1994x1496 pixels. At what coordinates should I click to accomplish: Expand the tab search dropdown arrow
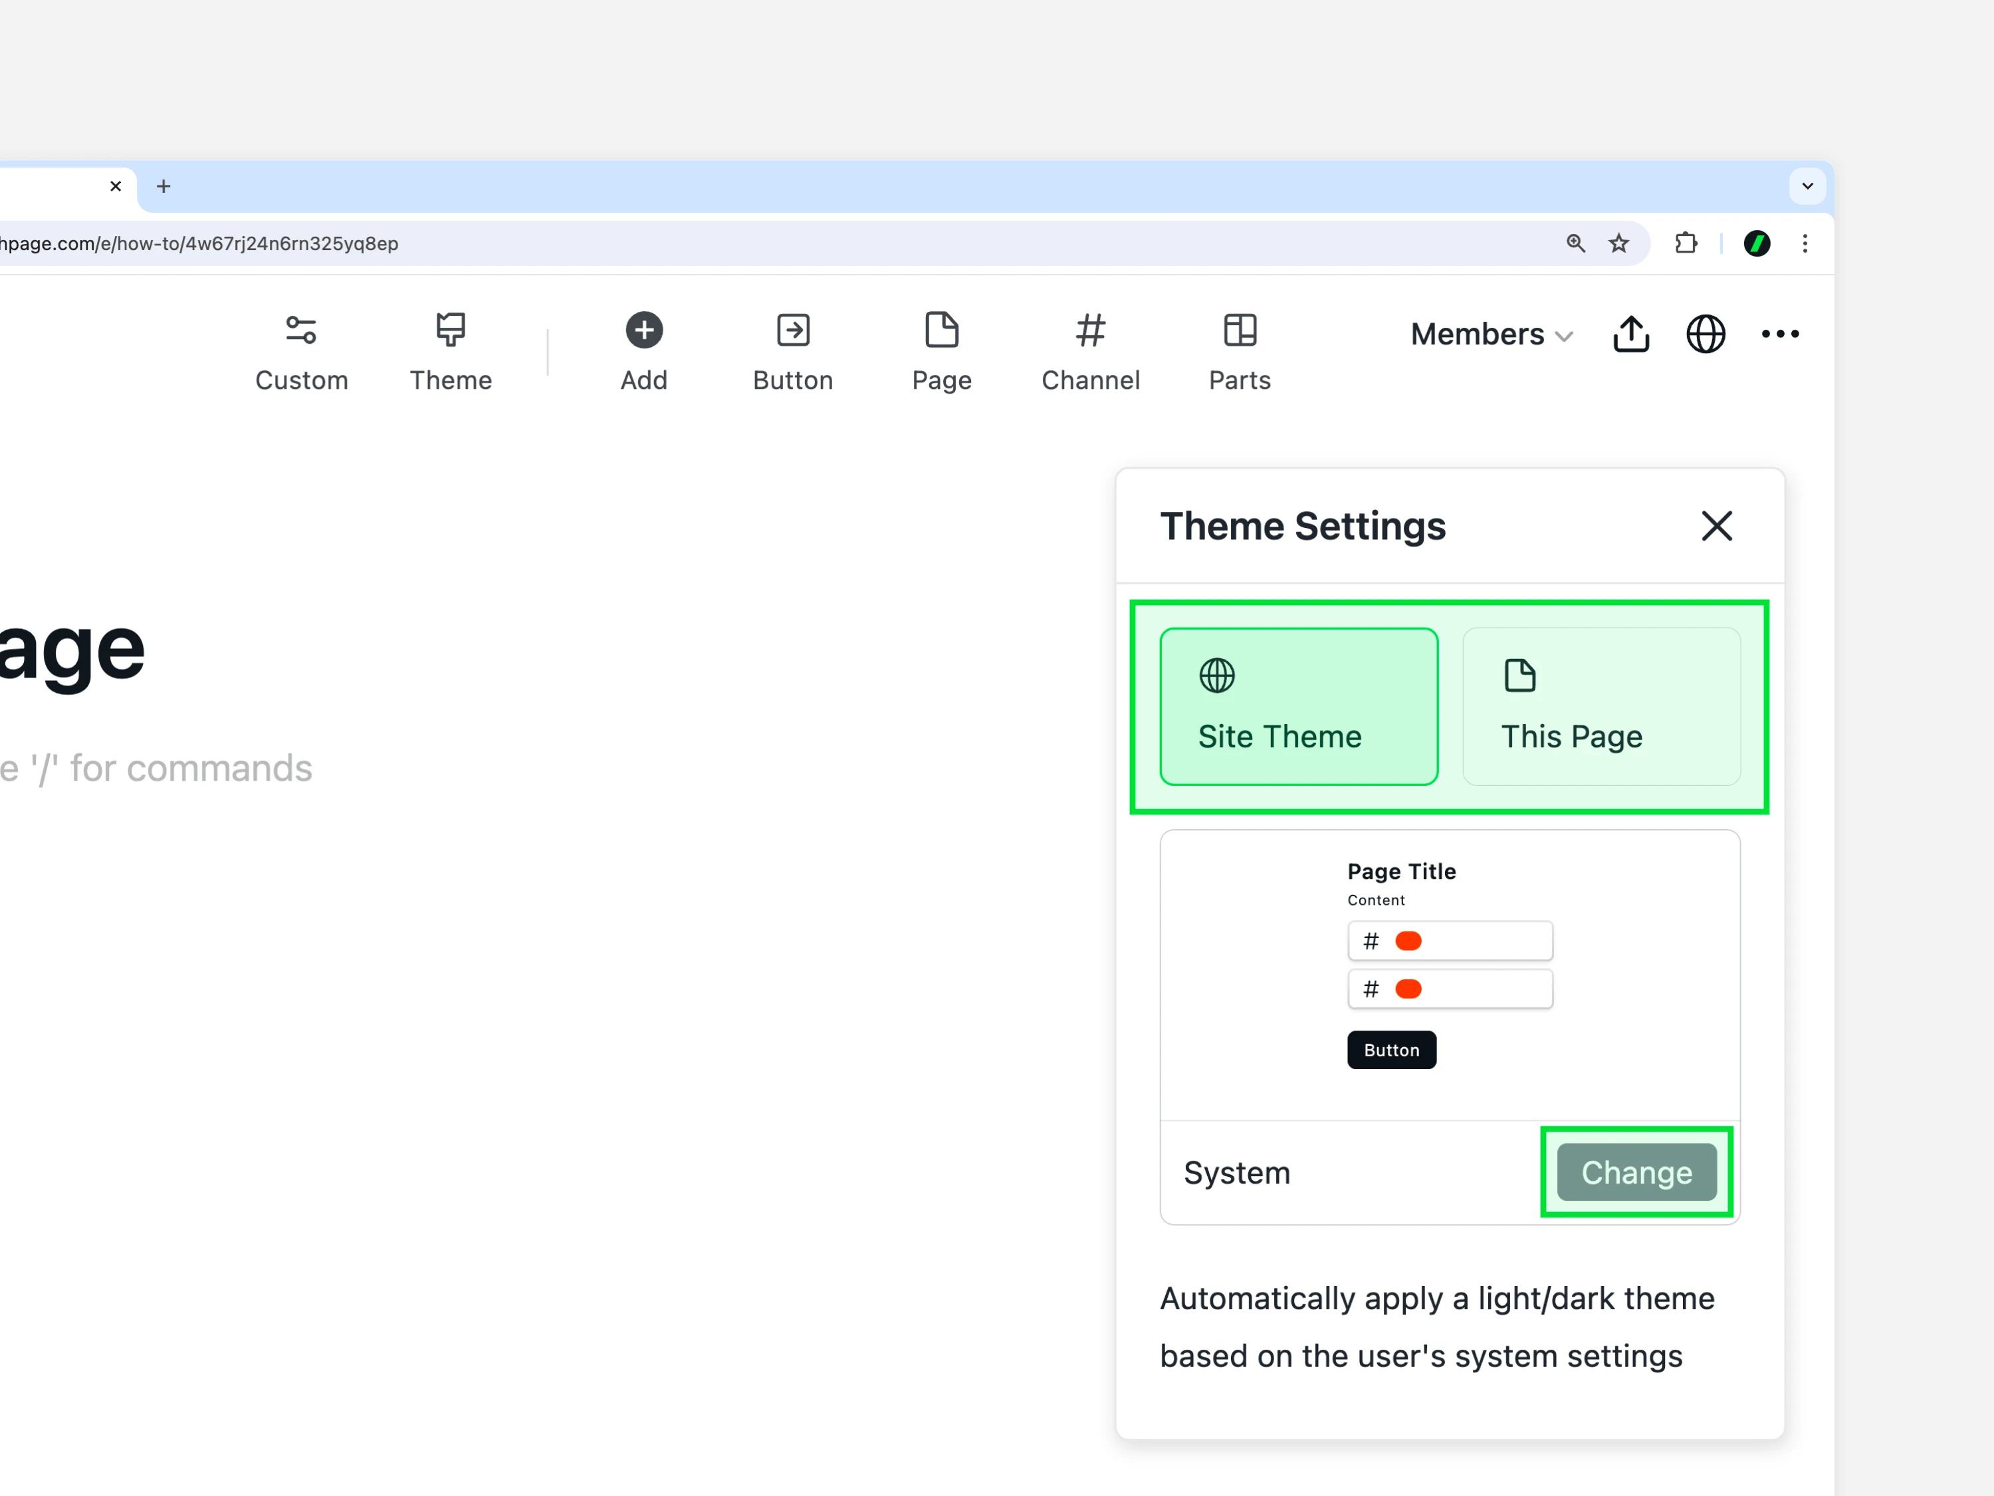(x=1807, y=187)
